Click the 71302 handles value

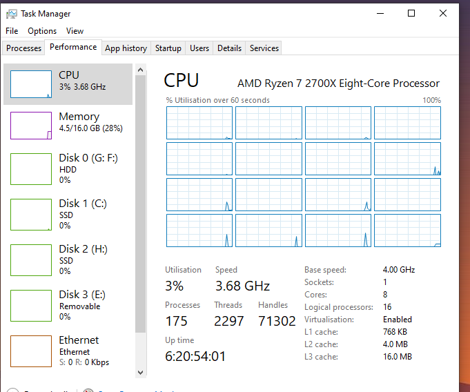point(277,322)
